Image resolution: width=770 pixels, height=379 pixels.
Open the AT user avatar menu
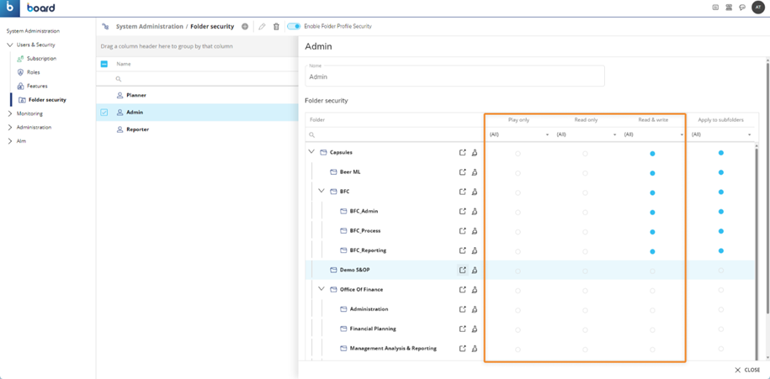click(x=757, y=8)
